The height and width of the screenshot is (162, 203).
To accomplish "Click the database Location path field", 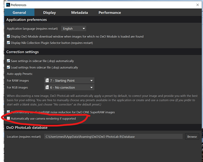I will point(113,137).
